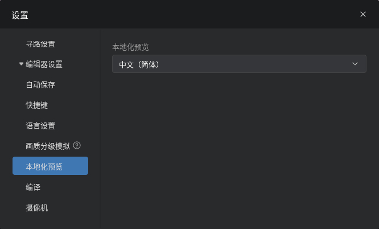Click the empty content area below the dropdown
Viewport: 379px width, 229px height.
[x=239, y=150]
